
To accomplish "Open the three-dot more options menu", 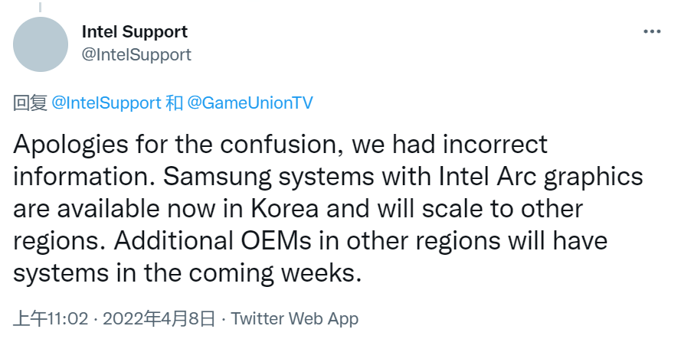I will point(652,31).
